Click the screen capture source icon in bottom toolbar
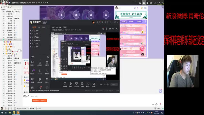The image size is (204, 115). [x=65, y=84]
